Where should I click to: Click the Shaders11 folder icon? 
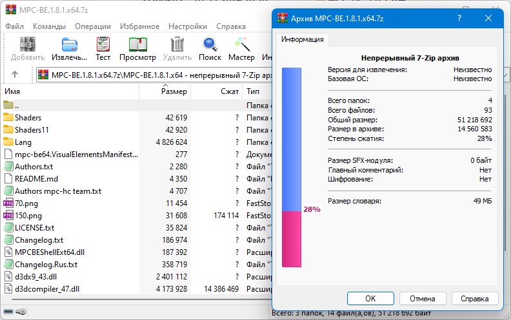(x=8, y=129)
